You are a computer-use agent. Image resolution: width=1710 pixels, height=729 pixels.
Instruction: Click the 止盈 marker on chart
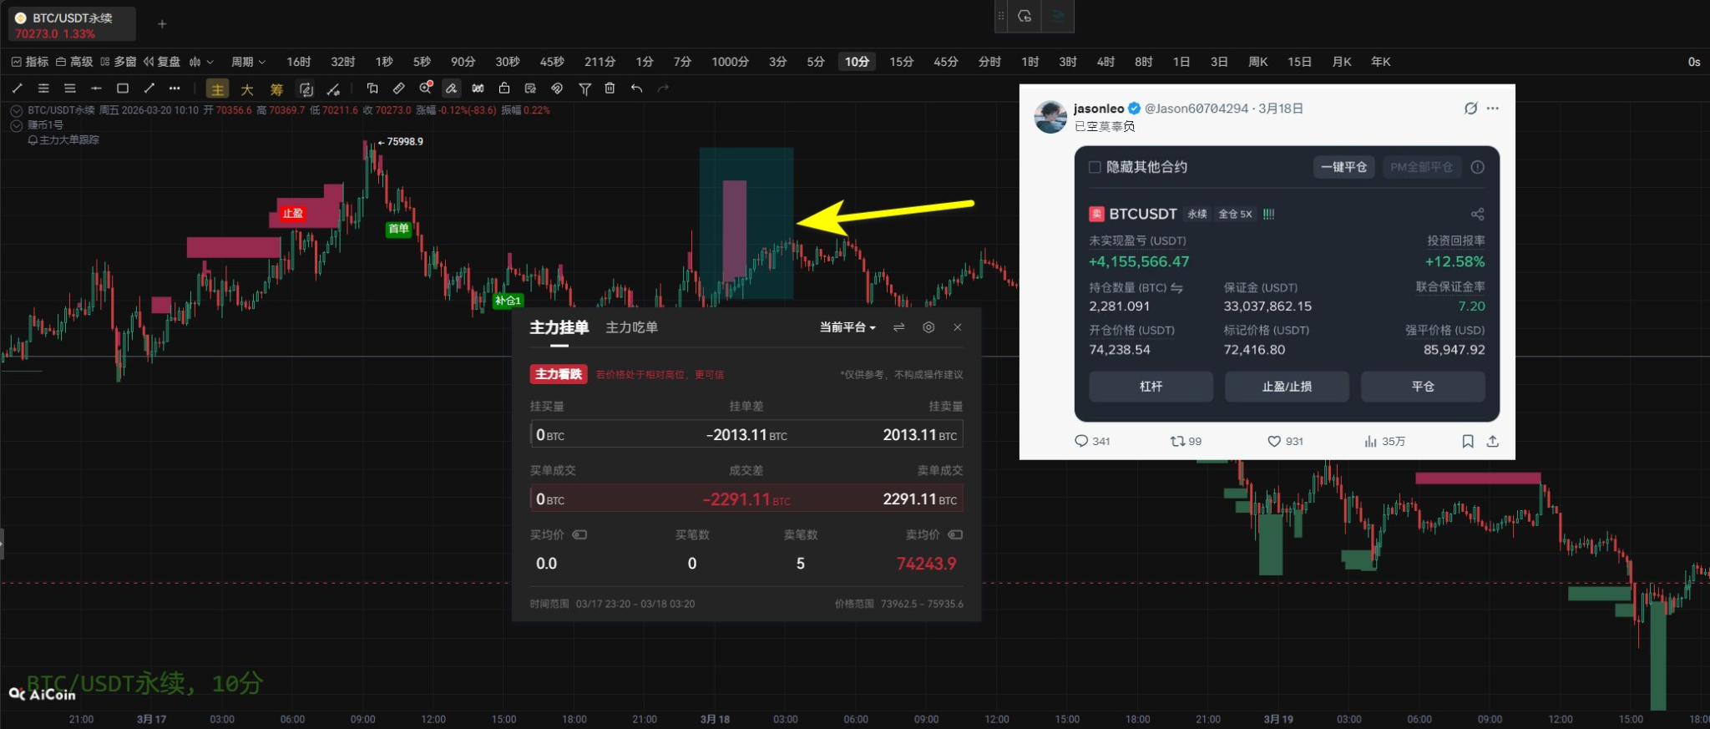(292, 213)
